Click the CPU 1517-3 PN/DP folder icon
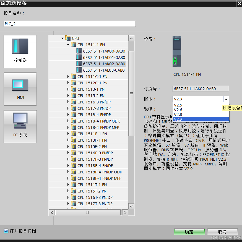 click(74, 108)
